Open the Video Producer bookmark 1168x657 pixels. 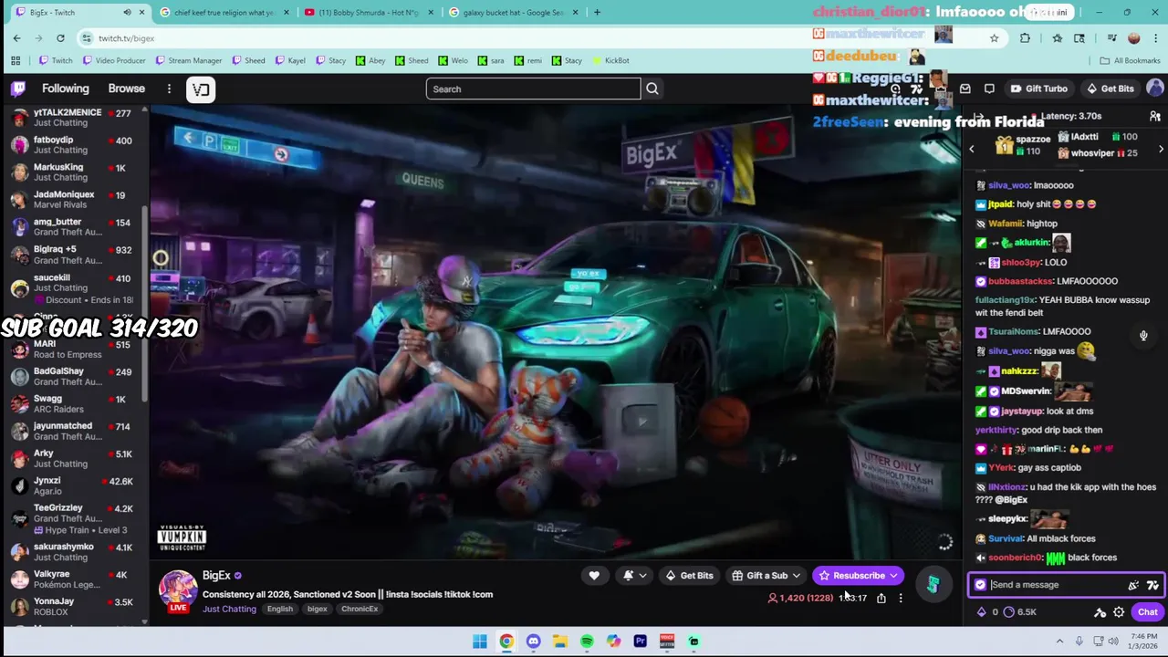(x=112, y=60)
